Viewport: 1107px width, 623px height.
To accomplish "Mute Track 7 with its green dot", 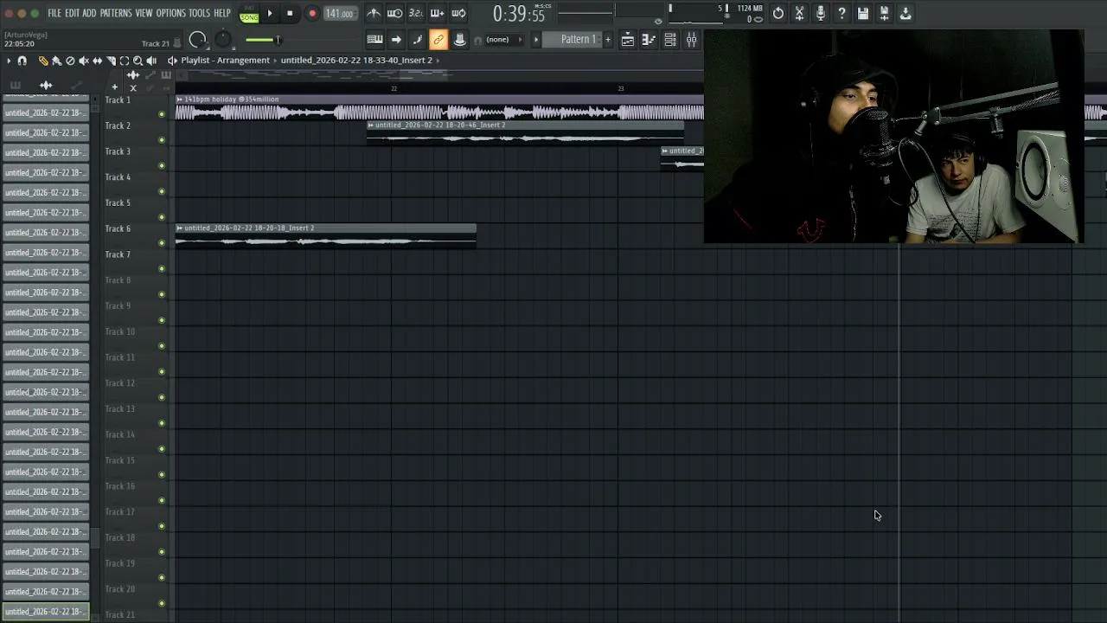I will 162,268.
